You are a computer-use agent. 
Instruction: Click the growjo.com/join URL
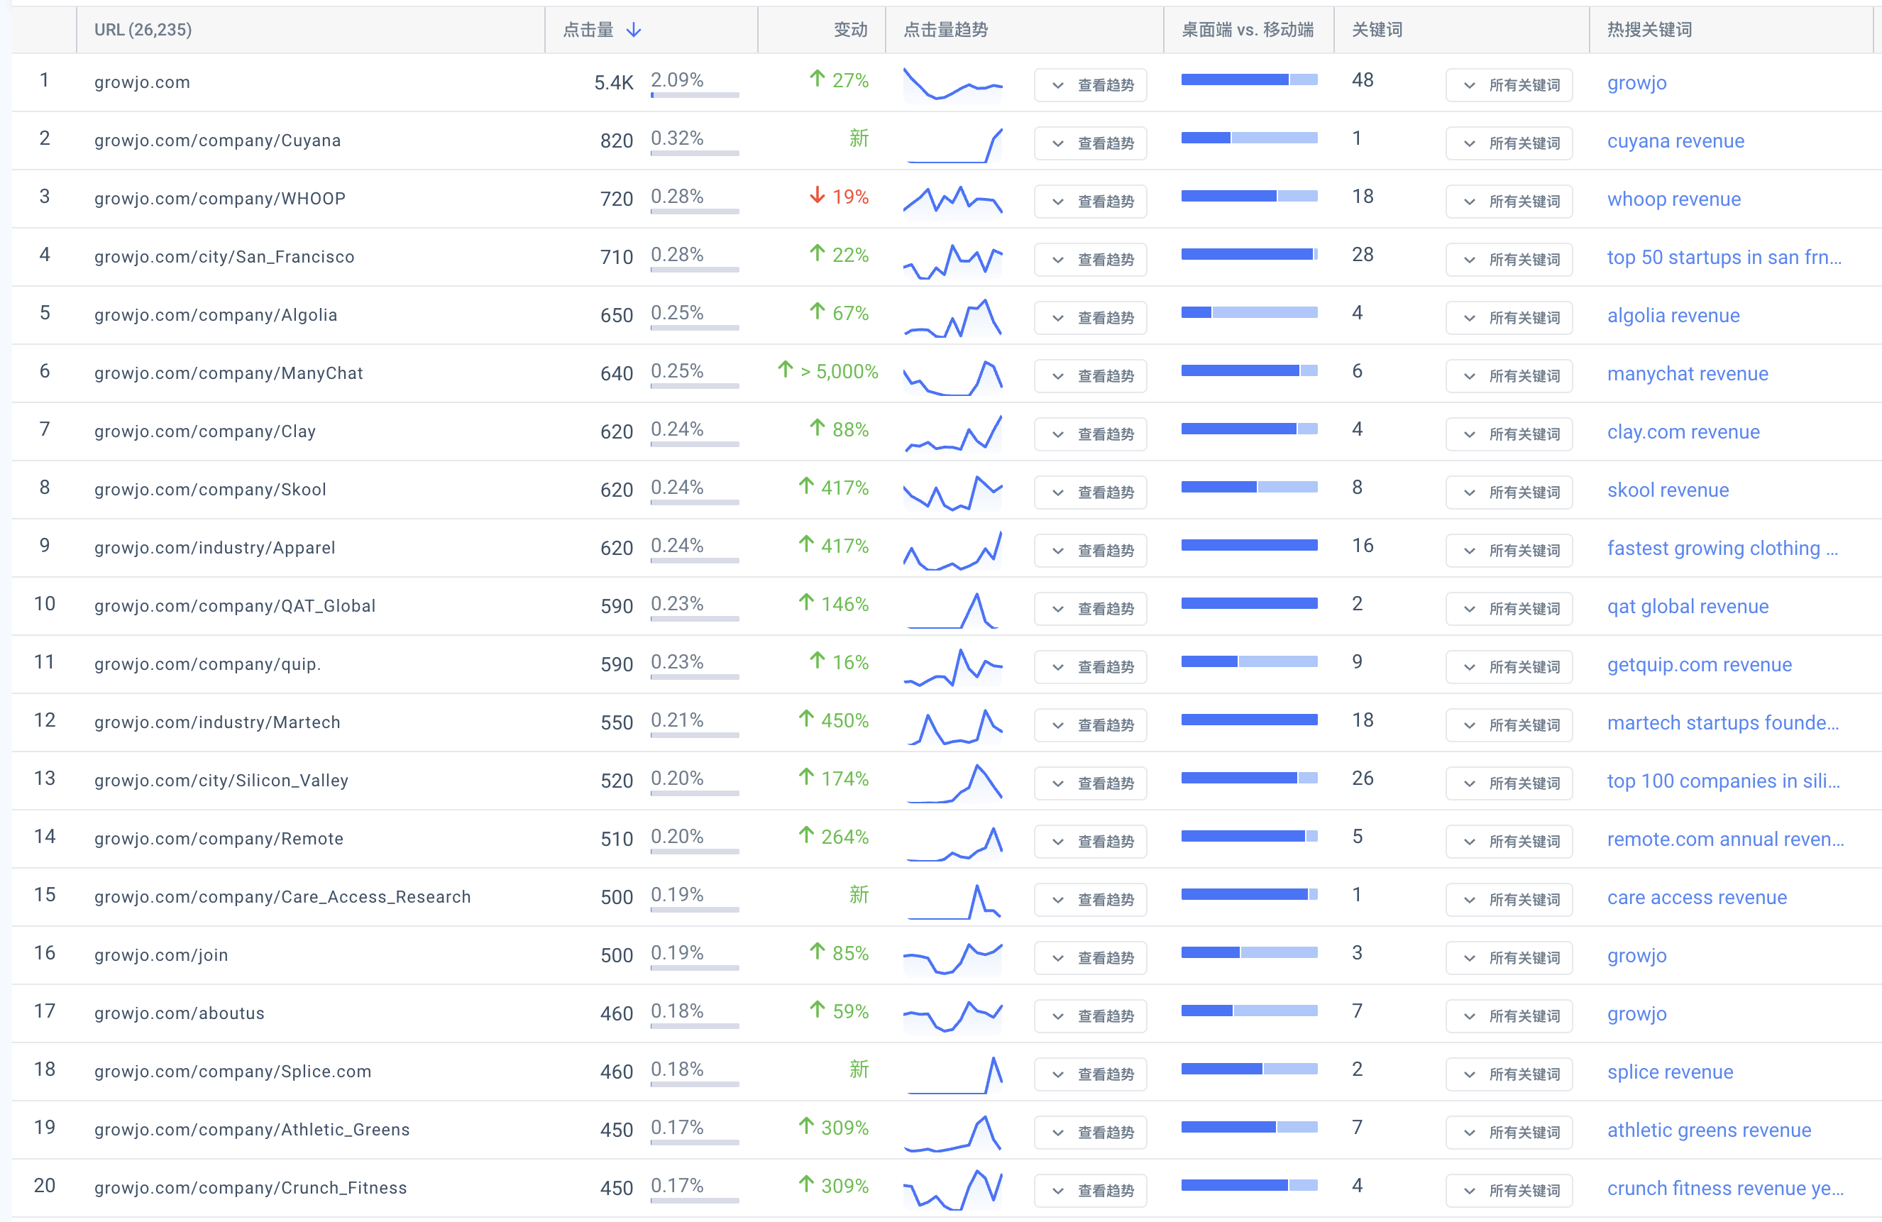[x=160, y=954]
